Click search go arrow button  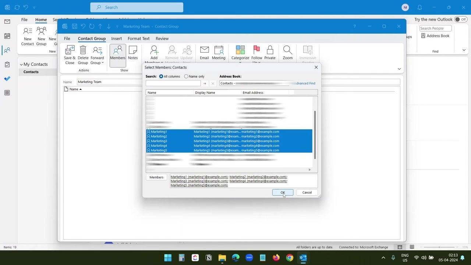tap(205, 84)
